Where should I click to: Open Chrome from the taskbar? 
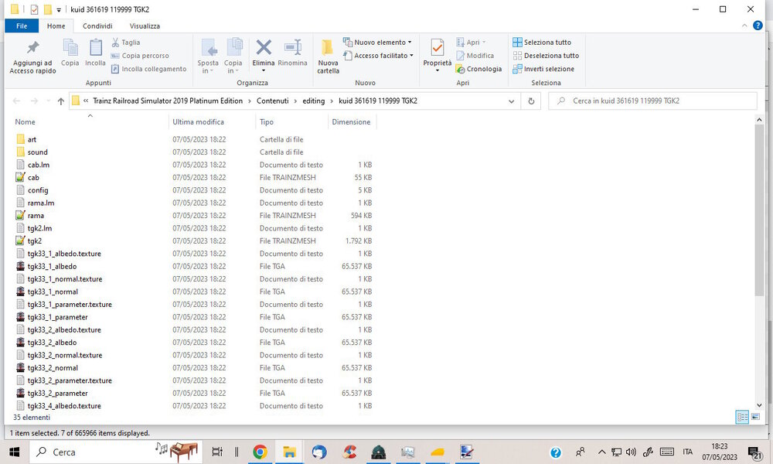pyautogui.click(x=260, y=452)
